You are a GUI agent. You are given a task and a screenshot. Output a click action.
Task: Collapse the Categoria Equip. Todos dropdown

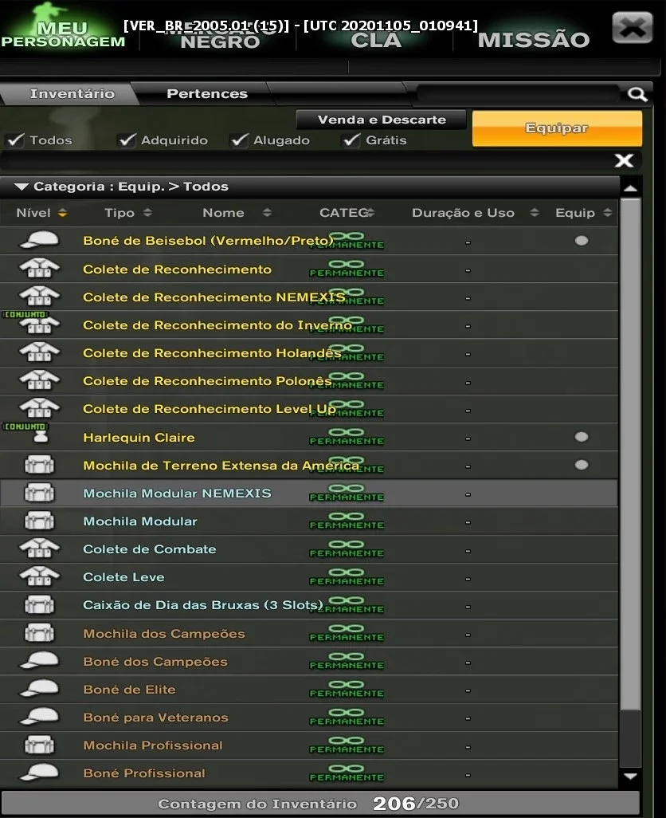(x=22, y=187)
